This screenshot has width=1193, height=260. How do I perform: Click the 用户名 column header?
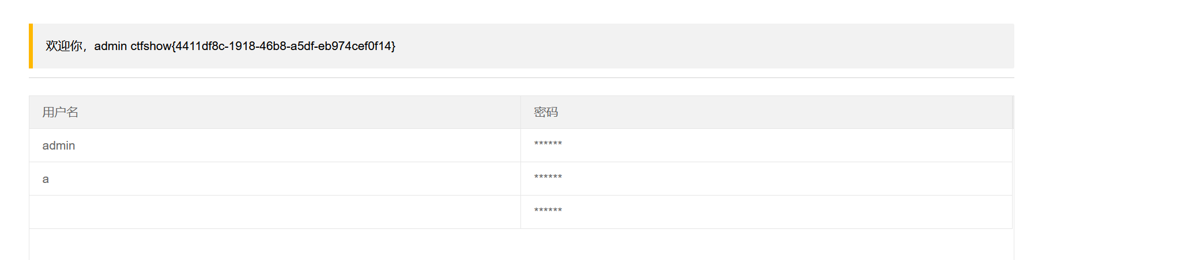pyautogui.click(x=61, y=112)
